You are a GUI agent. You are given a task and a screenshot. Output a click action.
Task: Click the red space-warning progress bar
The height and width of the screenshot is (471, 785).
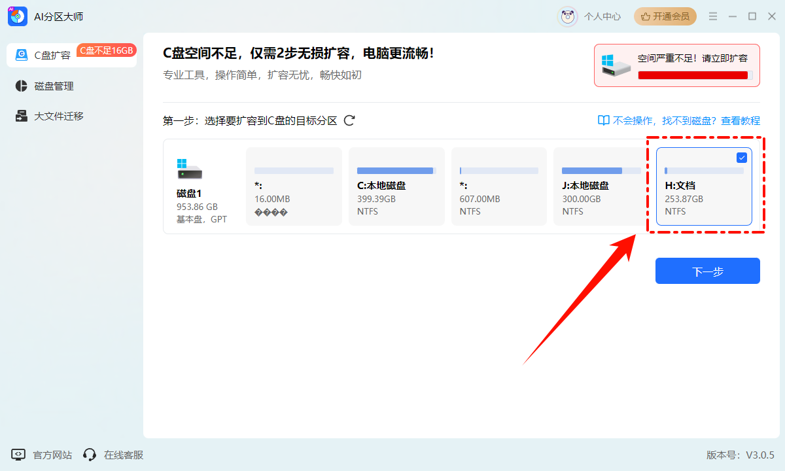click(693, 75)
